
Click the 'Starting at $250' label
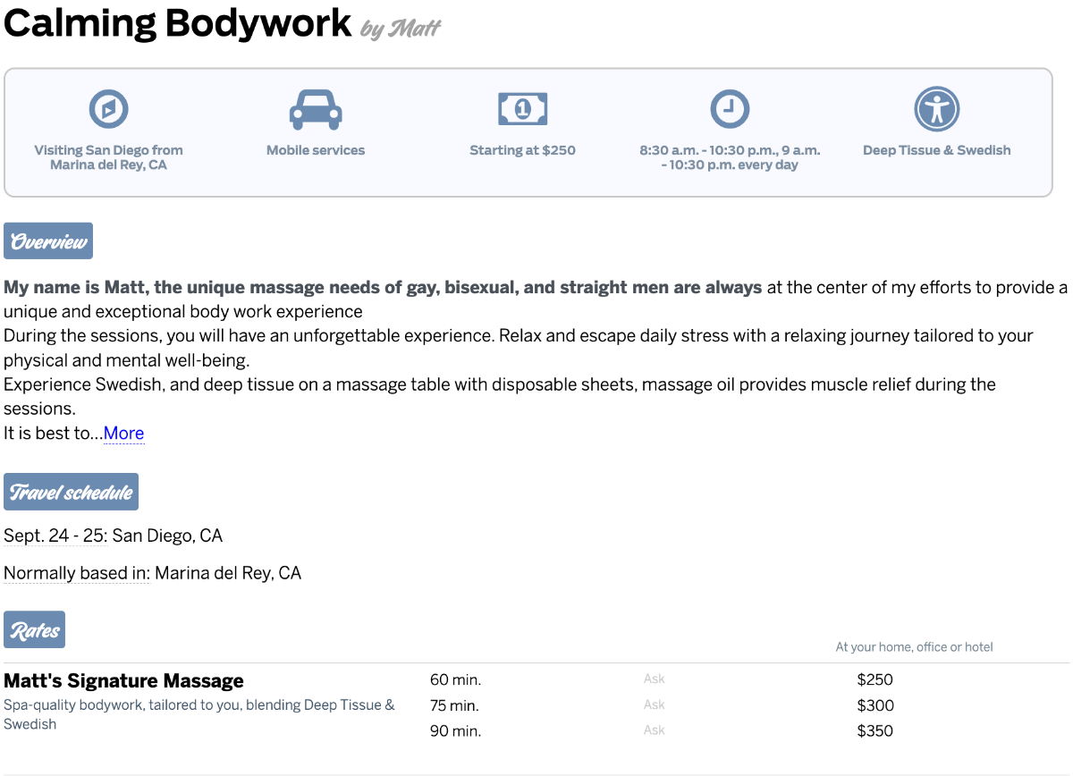click(x=522, y=150)
